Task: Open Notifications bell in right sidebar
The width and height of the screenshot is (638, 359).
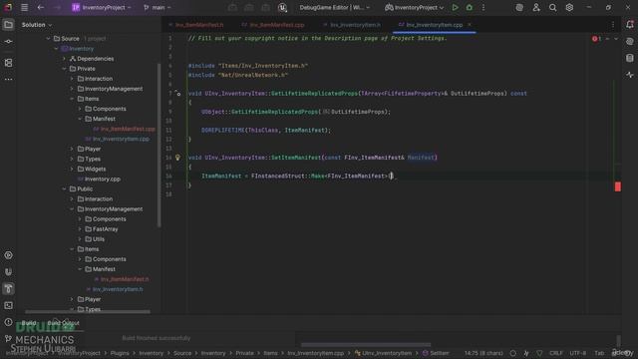Action: 630,24
